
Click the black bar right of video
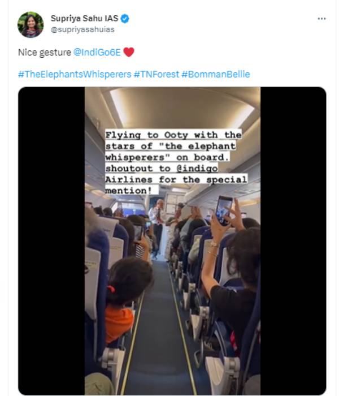293,240
